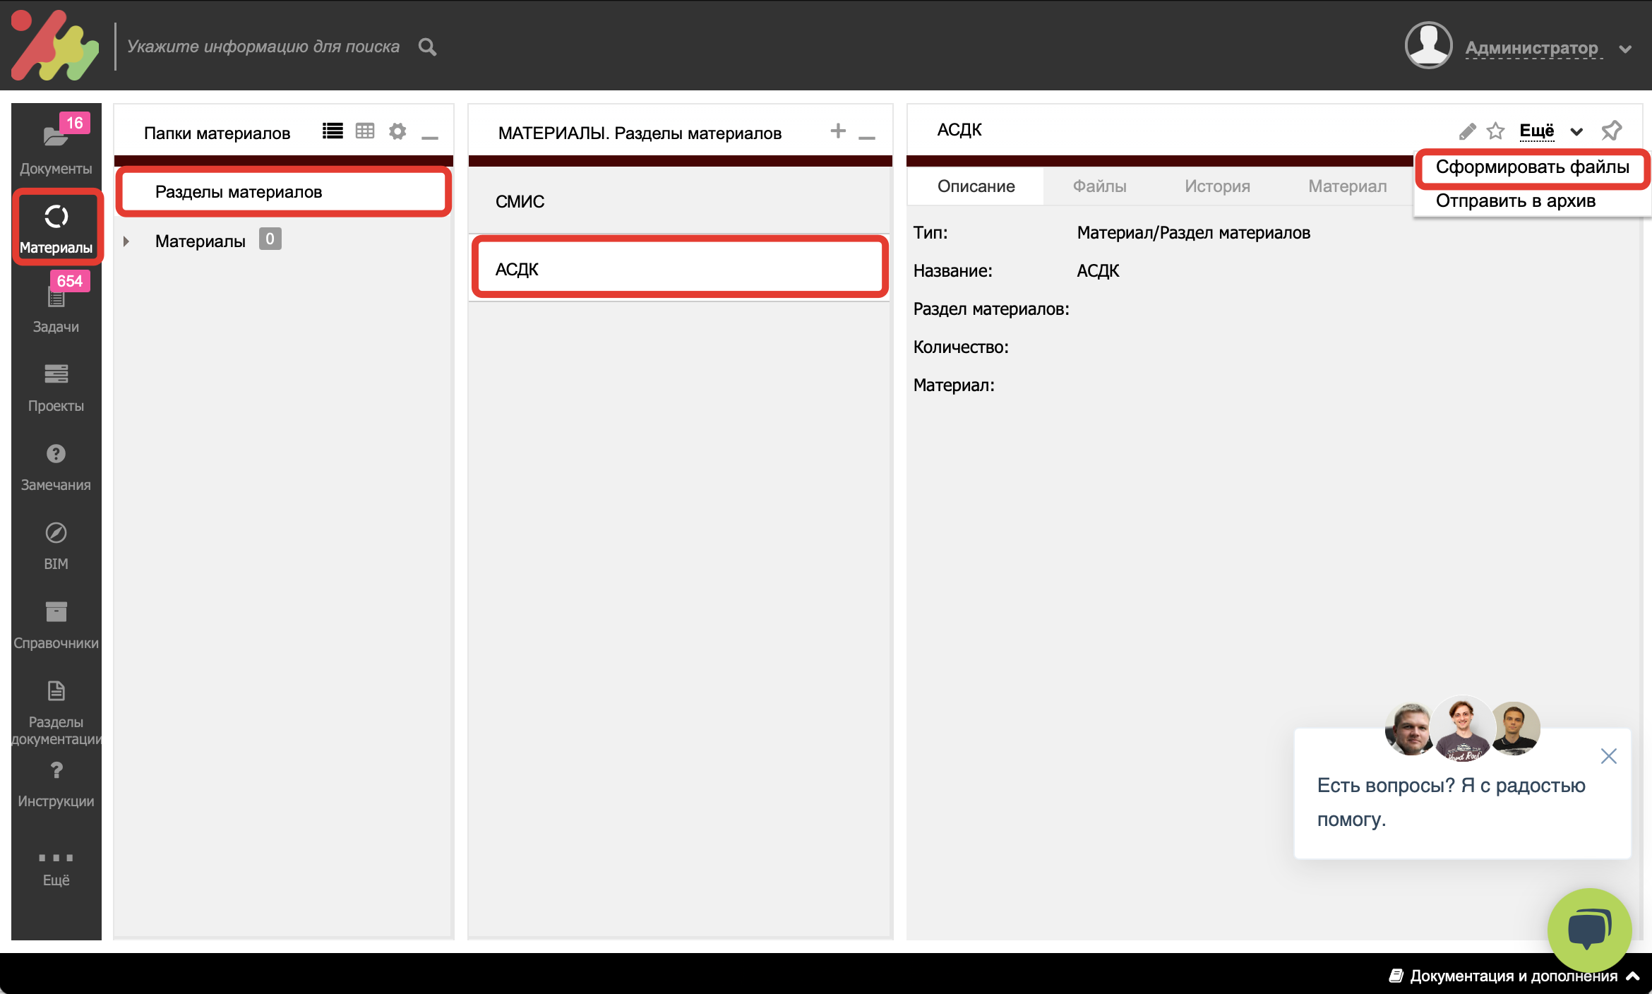Open Проекты in the sidebar
Viewport: 1652px width, 994px height.
coord(56,386)
